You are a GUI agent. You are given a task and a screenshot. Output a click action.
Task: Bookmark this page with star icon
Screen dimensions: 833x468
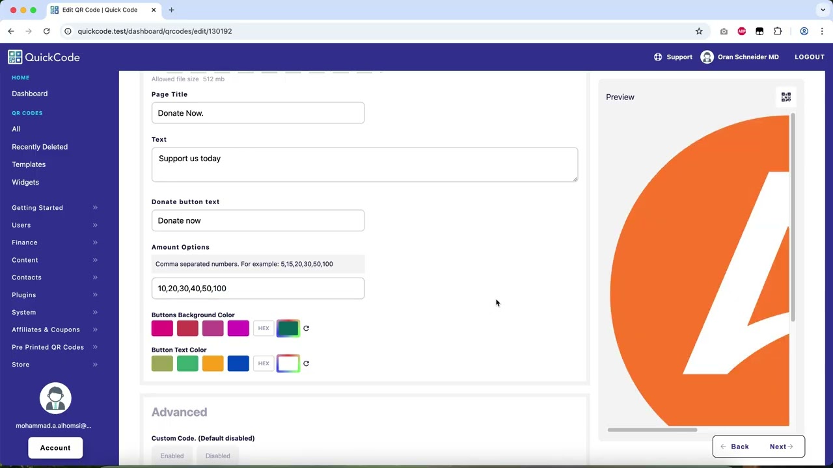[x=699, y=31]
